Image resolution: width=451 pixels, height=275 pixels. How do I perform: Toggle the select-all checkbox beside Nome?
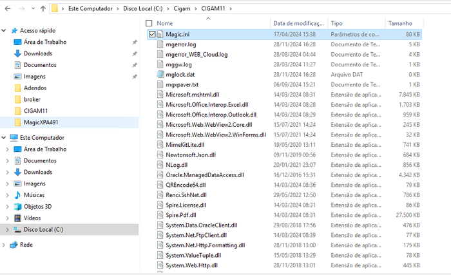pos(149,23)
